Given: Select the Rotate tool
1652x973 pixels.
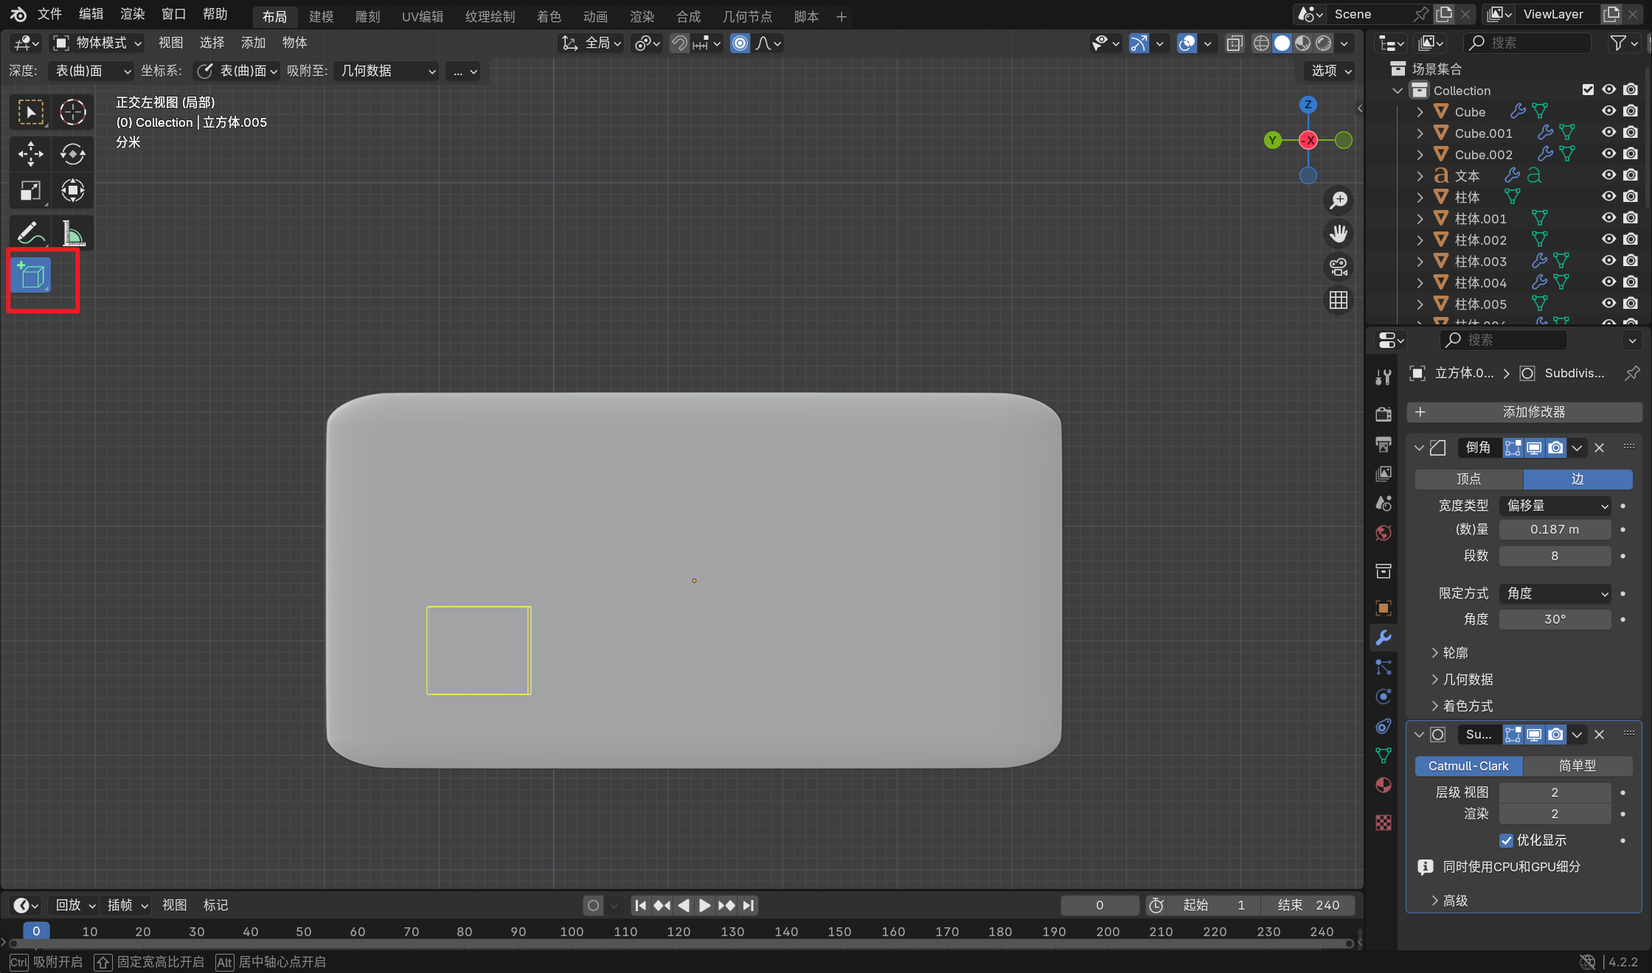Looking at the screenshot, I should pyautogui.click(x=72, y=153).
